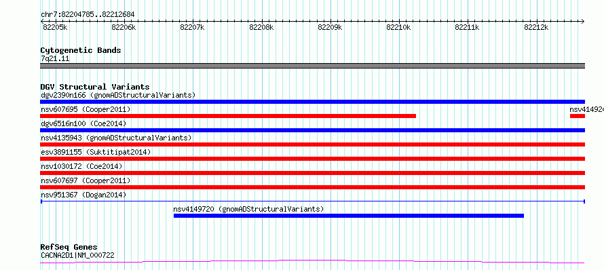Click the nsv607697 Cooper2011 red bar
The image size is (604, 270).
(312, 187)
